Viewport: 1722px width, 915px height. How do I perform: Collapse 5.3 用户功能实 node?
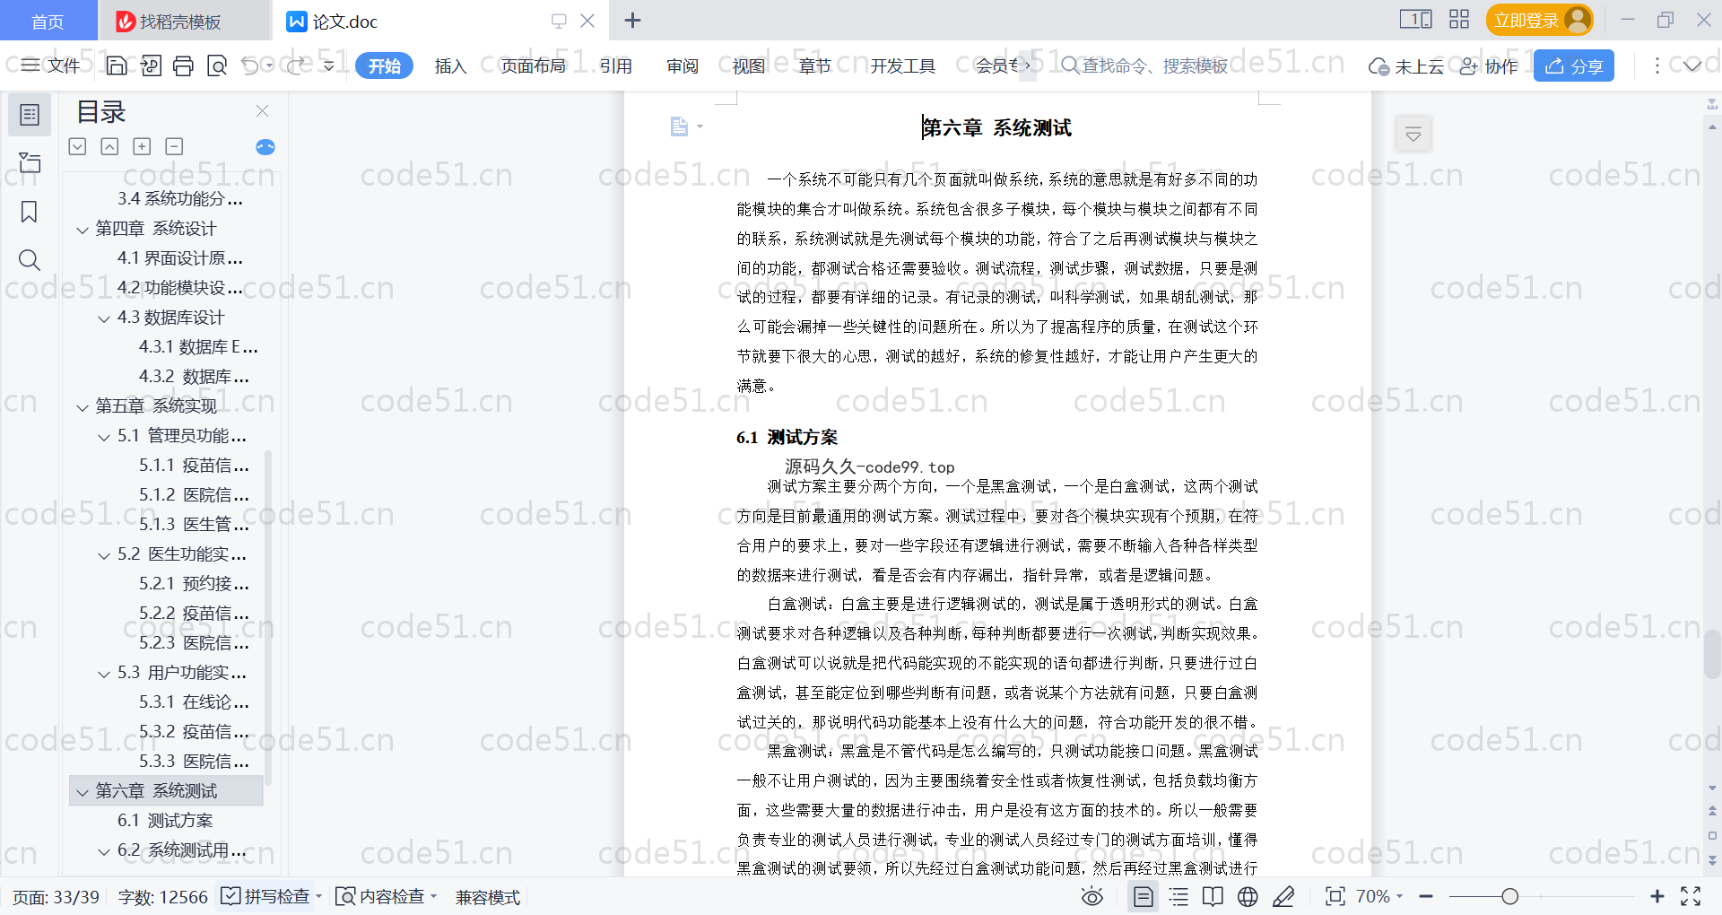[x=104, y=674]
